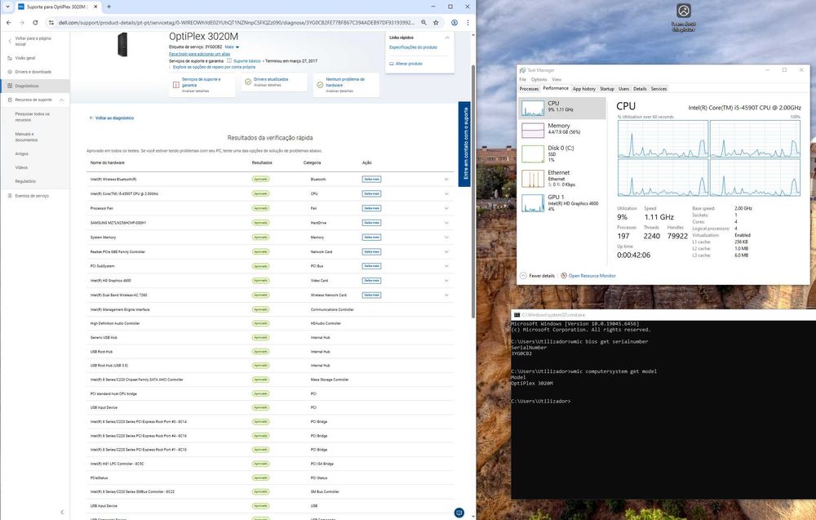Expand the Realtek PCIe GBE row
The height and width of the screenshot is (520, 816).
click(x=446, y=252)
